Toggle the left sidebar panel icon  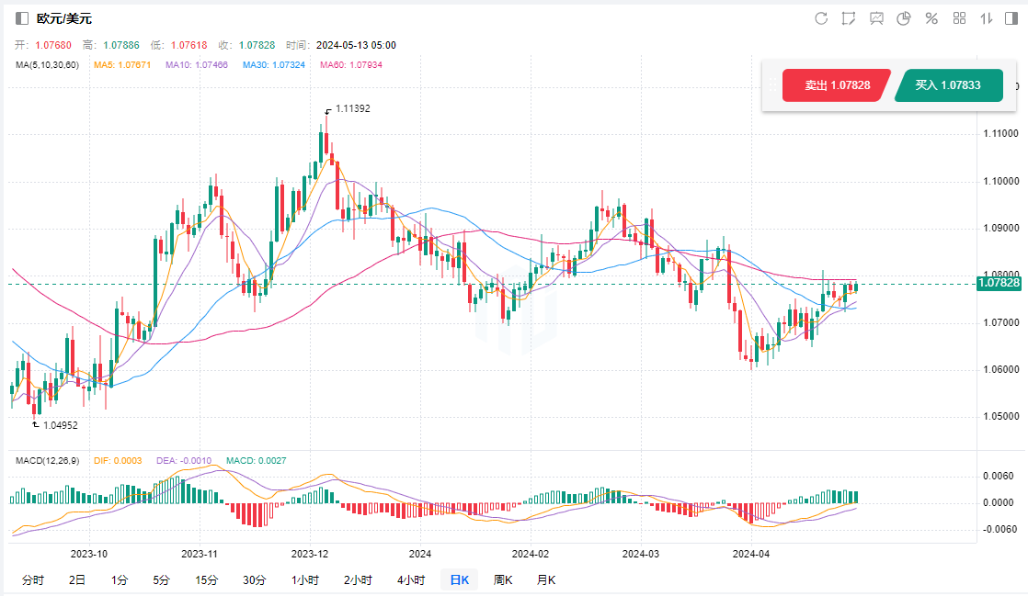(22, 18)
